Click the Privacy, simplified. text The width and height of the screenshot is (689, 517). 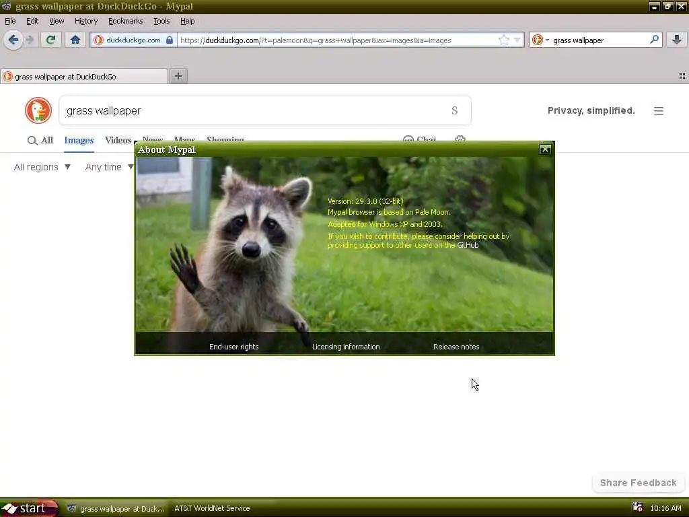(x=591, y=111)
